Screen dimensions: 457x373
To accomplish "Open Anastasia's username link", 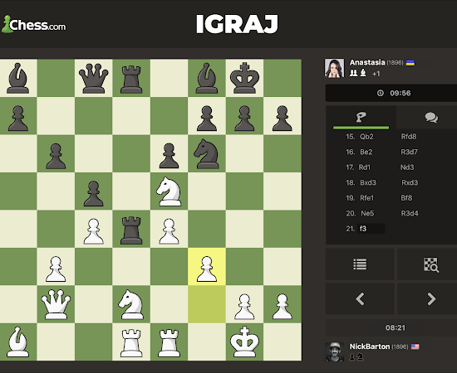I will (x=367, y=62).
